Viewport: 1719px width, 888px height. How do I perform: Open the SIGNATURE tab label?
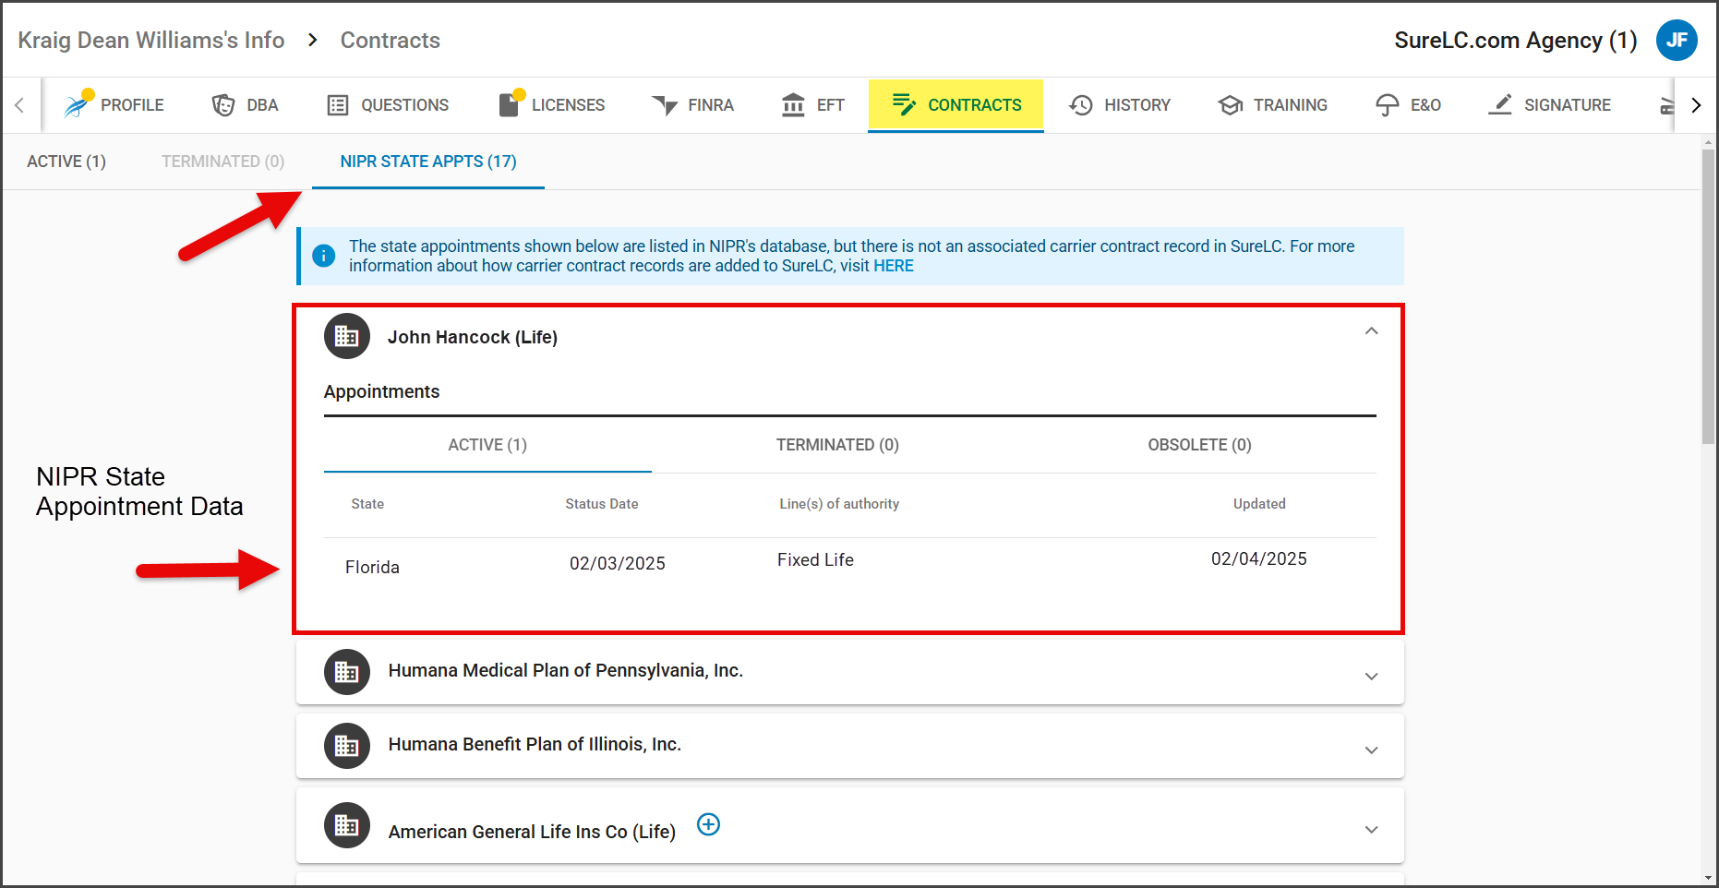[x=1567, y=105]
